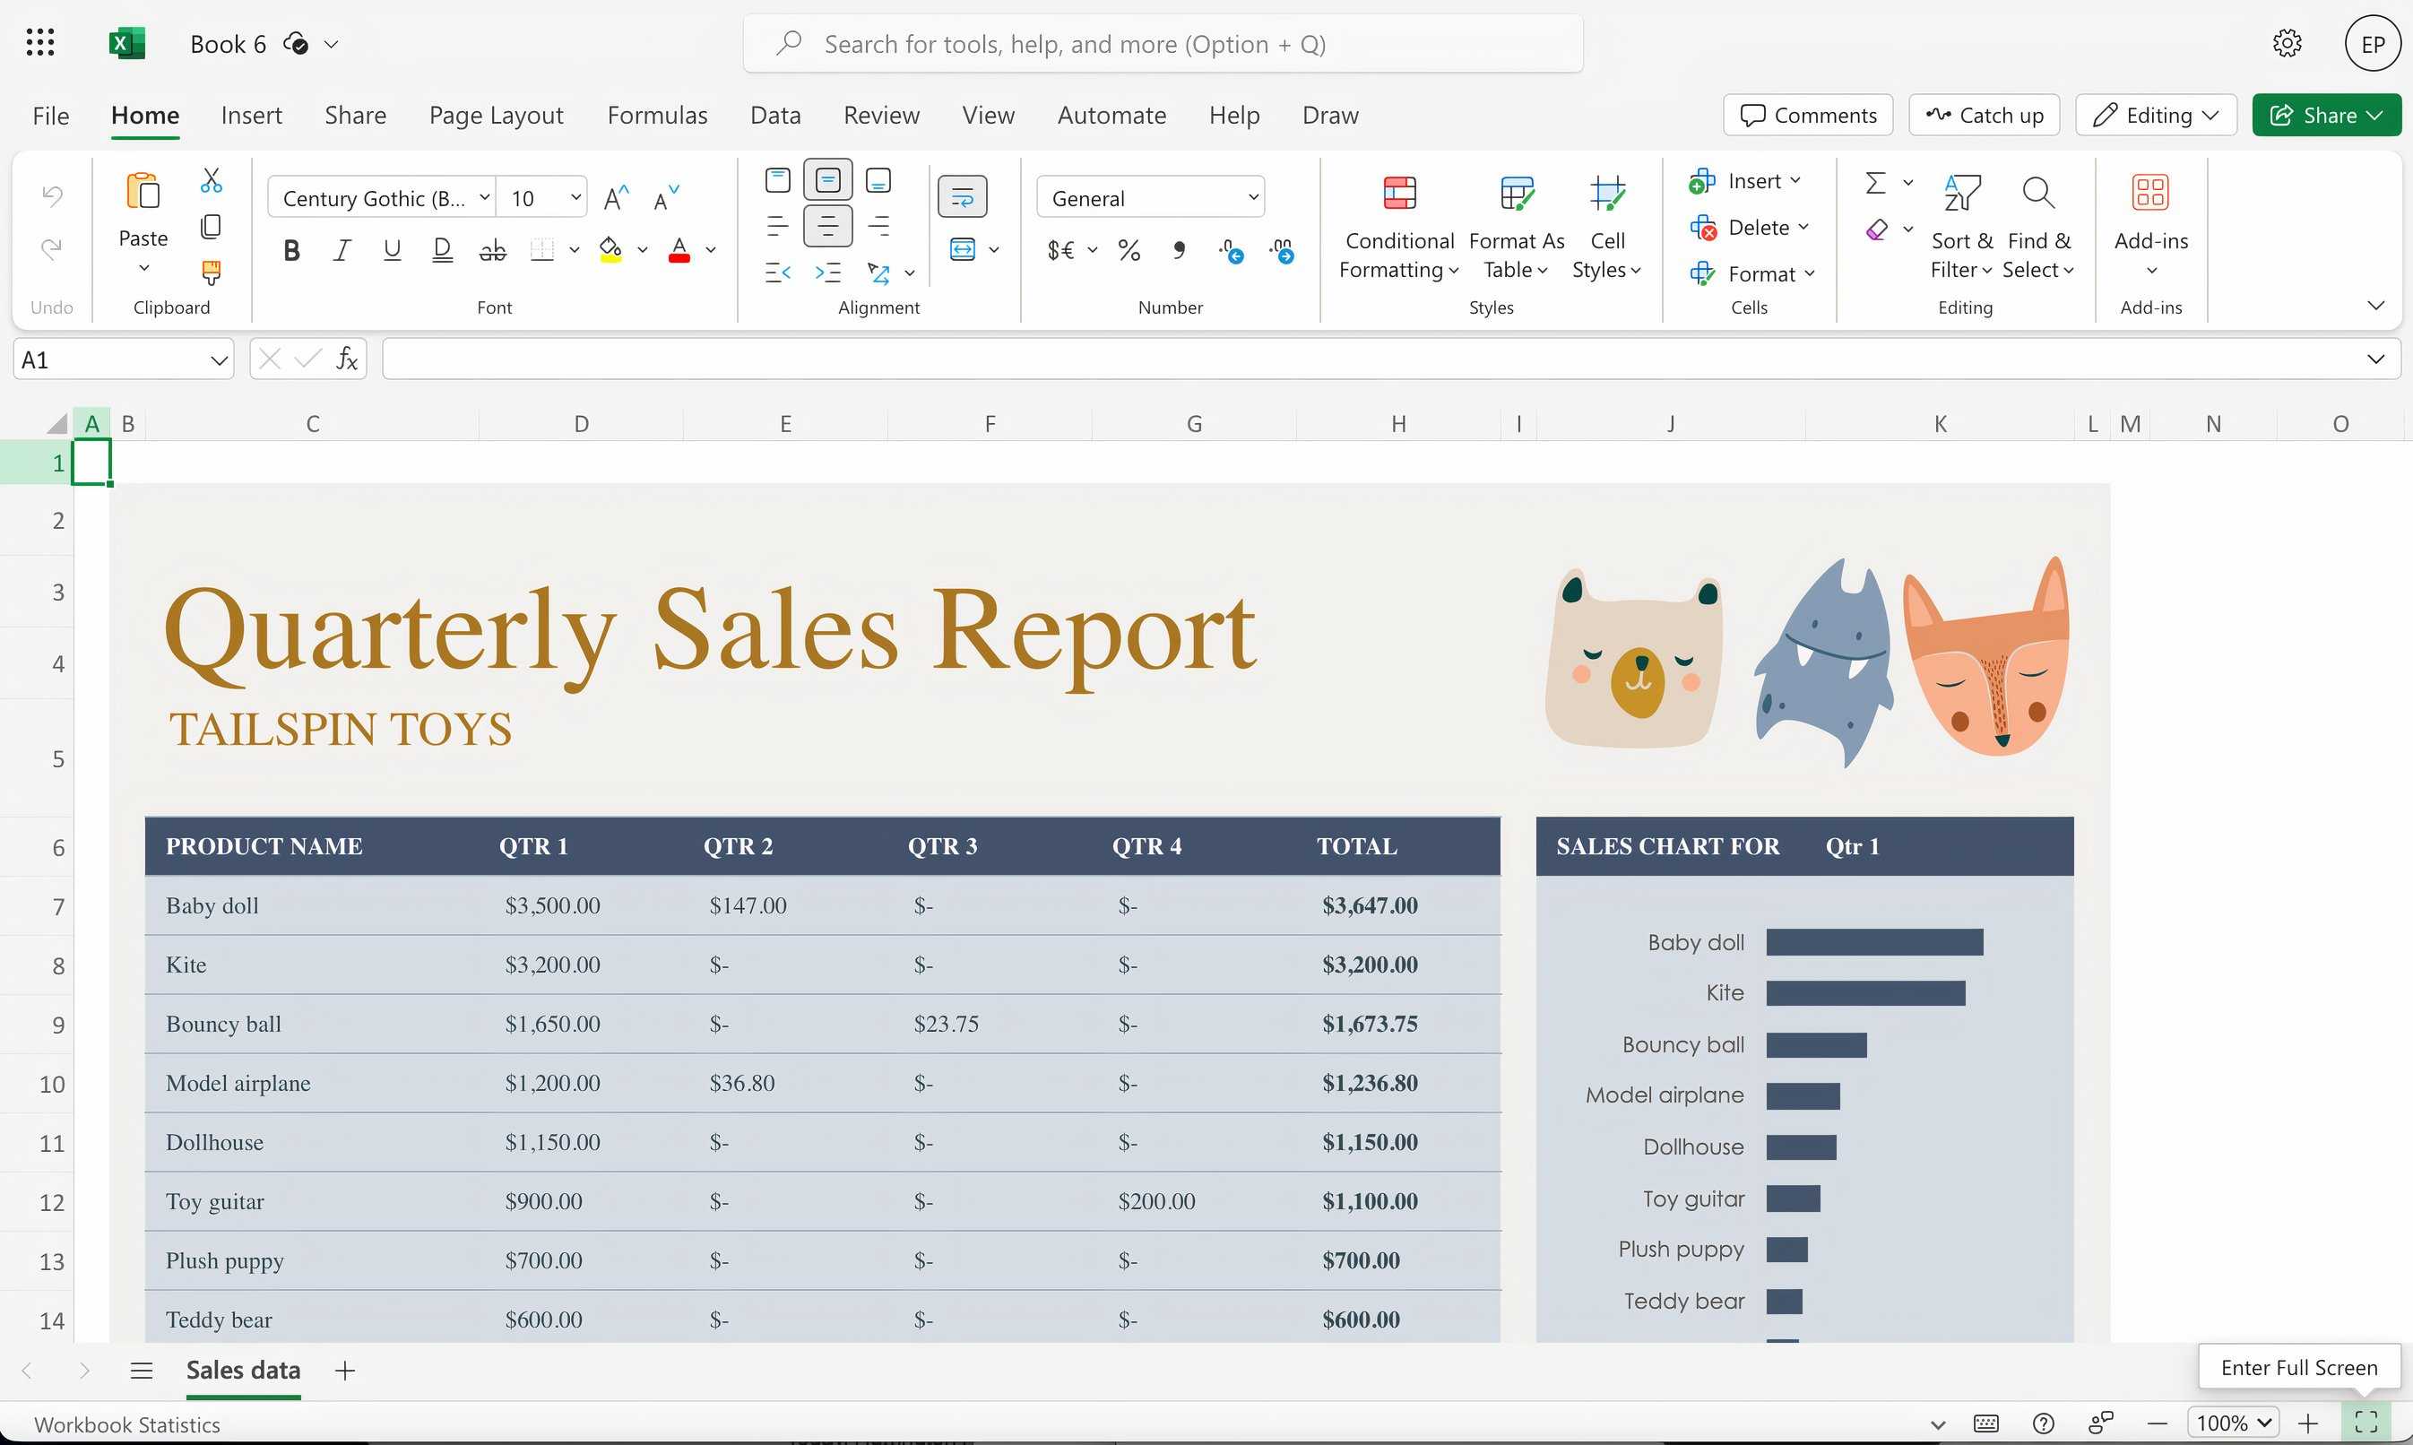Open the app launcher grid

[40, 43]
